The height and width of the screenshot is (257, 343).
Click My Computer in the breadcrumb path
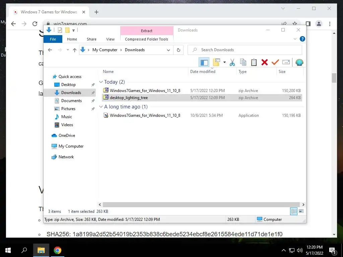click(x=105, y=50)
